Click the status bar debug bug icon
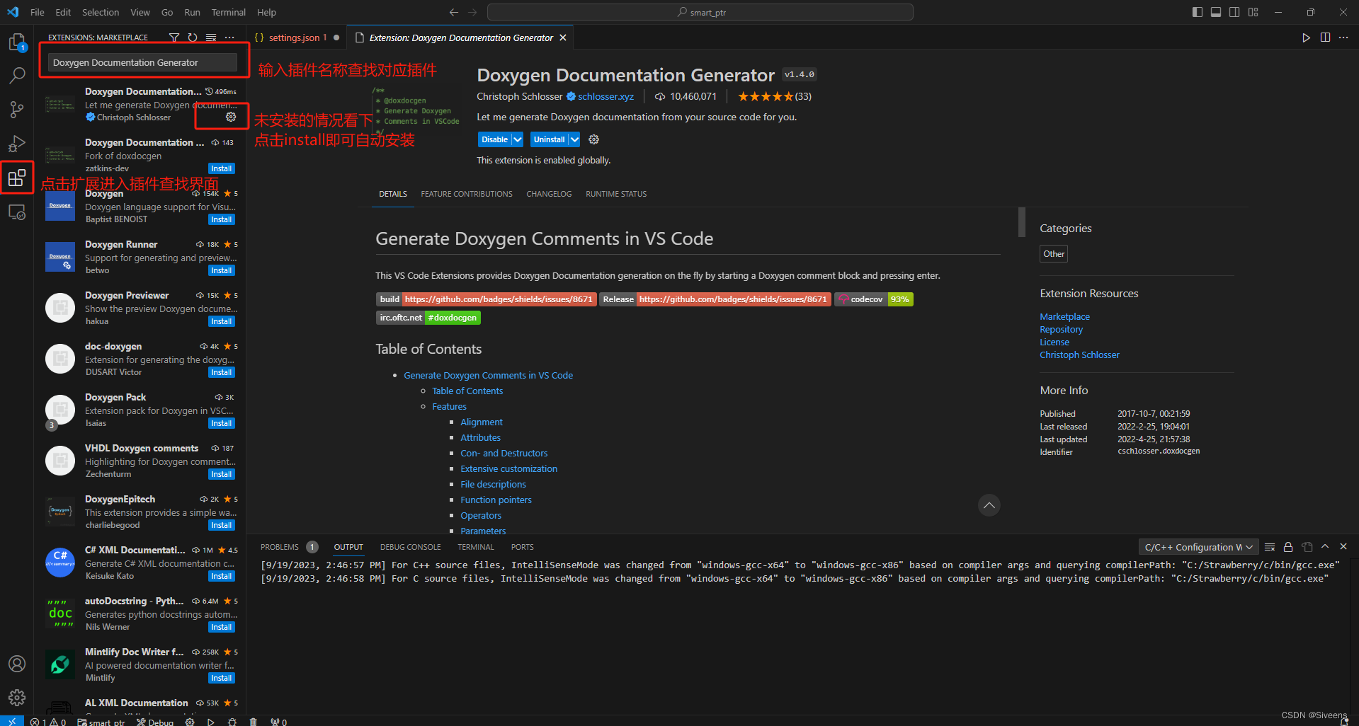The image size is (1359, 726). 232,722
